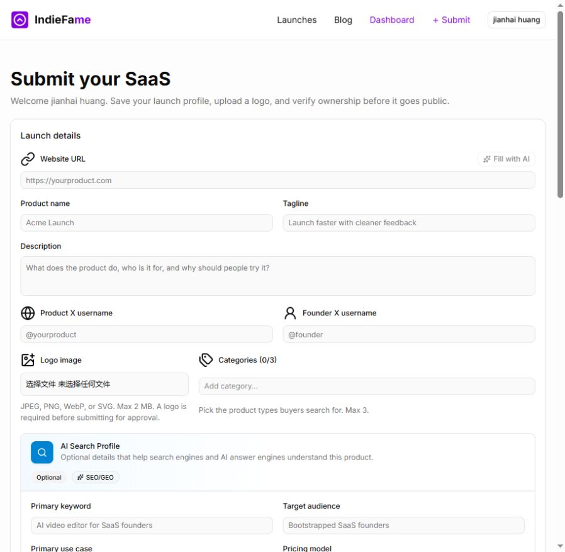Viewport: 565px width, 552px height.
Task: Click the Product X username label text
Action: (76, 313)
